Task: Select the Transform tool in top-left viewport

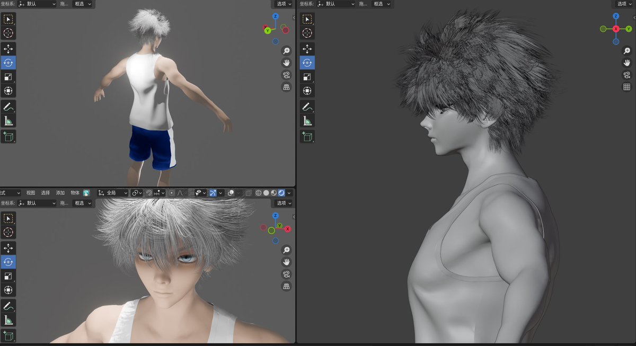Action: 8,91
